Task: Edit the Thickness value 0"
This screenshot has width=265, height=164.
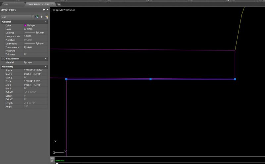Action: click(x=36, y=54)
